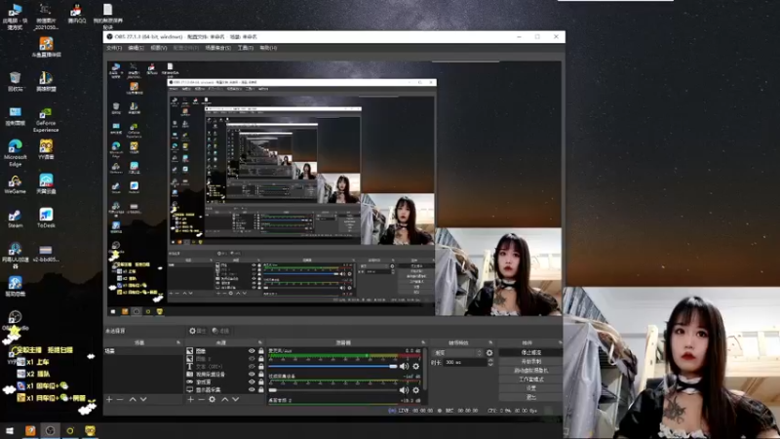The width and height of the screenshot is (780, 439).
Task: Mute the 麦克风/Aux channel speaker icon
Action: tap(404, 367)
